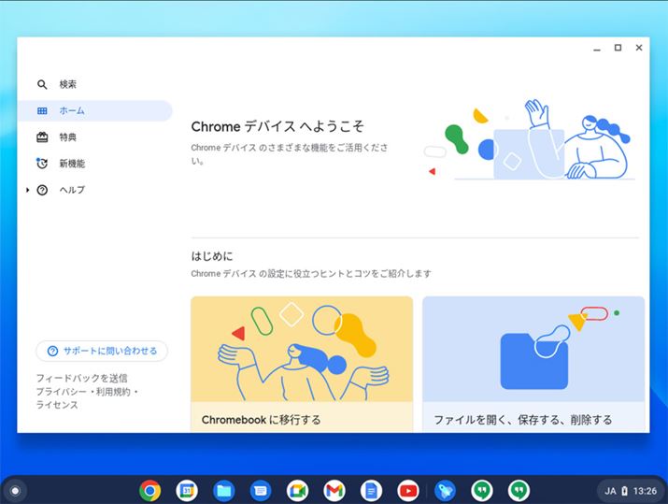The width and height of the screenshot is (668, 504).
Task: Open YouTube from the shelf
Action: coord(408,491)
